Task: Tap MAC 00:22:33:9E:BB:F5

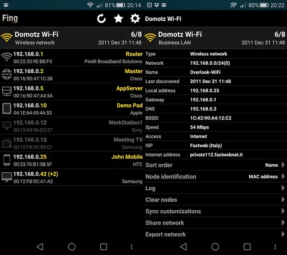Action: coord(33,61)
